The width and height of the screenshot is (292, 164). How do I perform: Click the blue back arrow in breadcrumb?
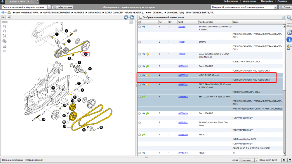[3, 13]
